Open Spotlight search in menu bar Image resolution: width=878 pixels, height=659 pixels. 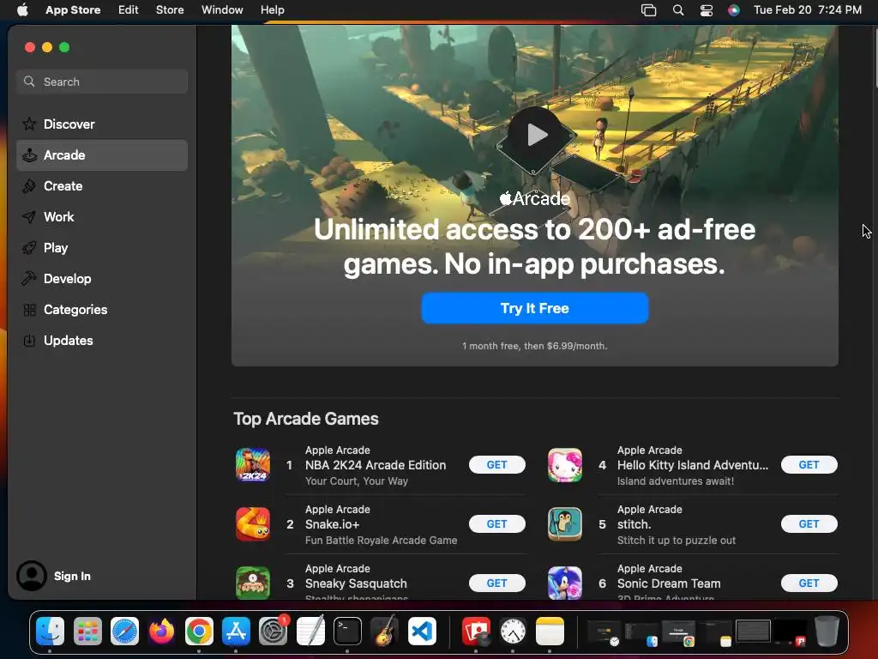678,9
